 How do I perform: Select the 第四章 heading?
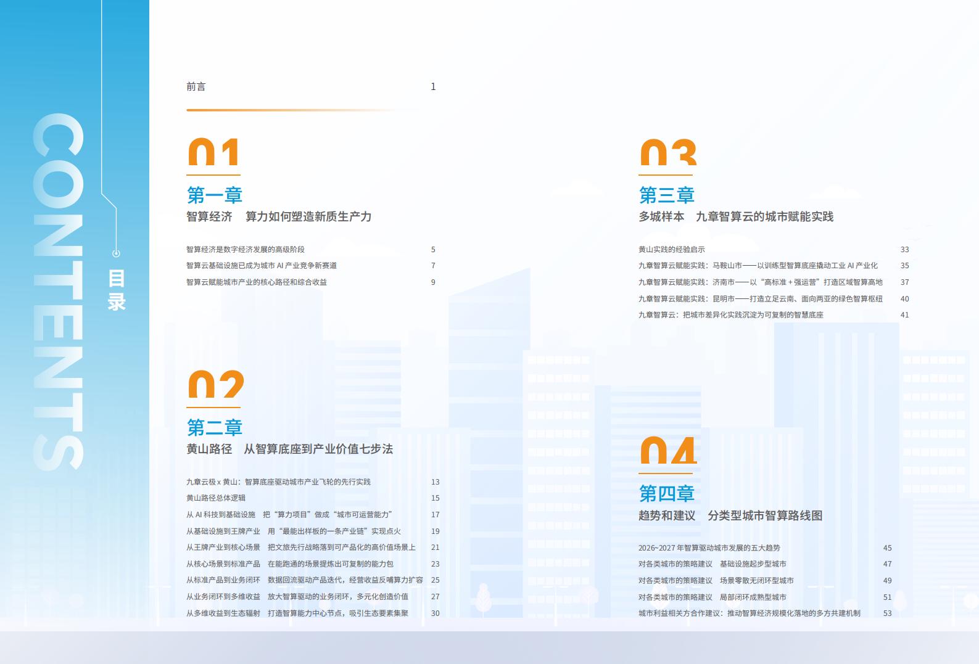click(667, 493)
